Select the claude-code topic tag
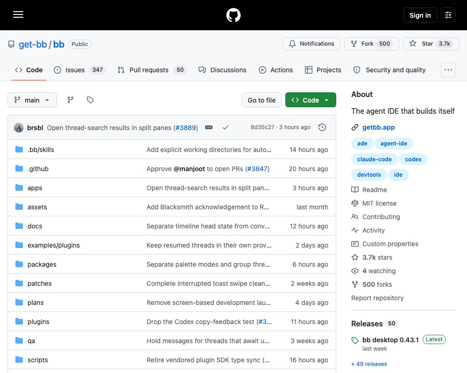467x373 pixels. click(375, 159)
